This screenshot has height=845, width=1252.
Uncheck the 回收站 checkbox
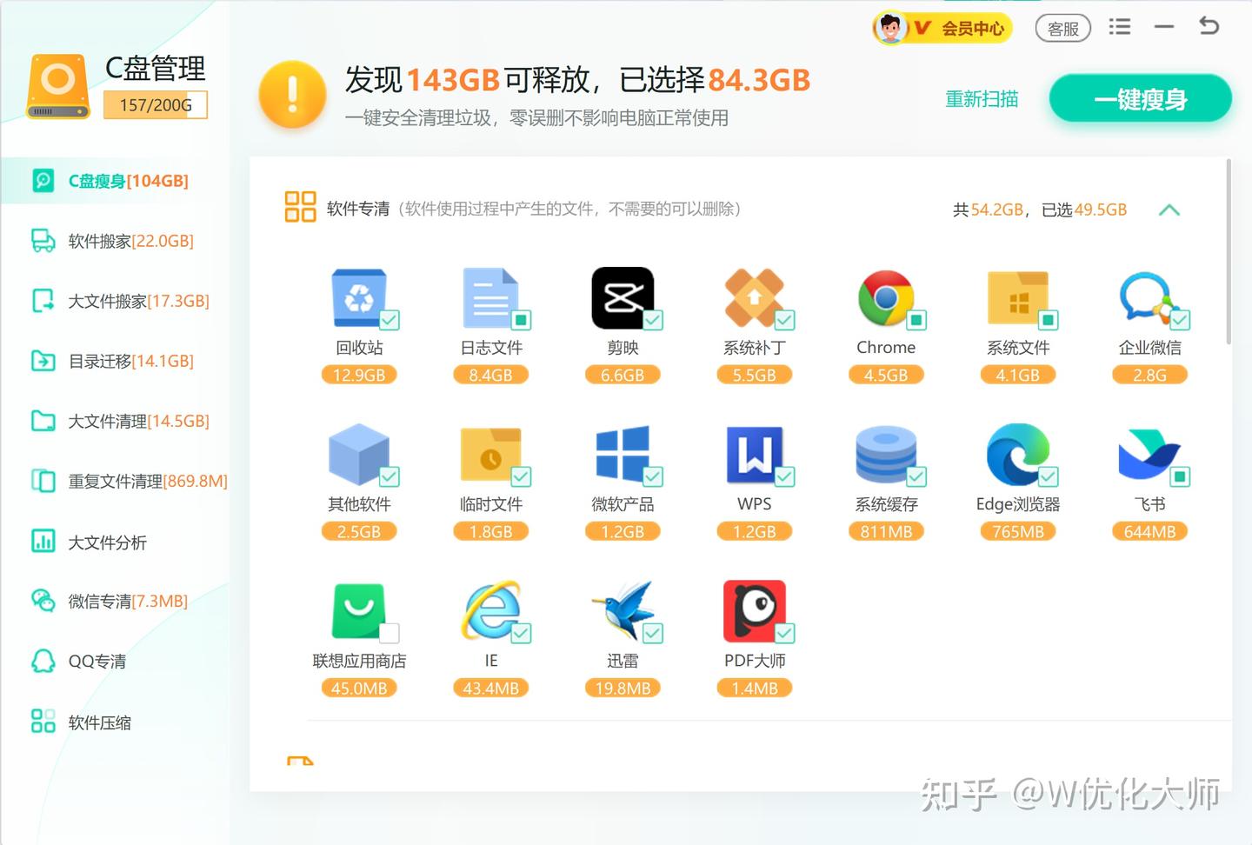tap(390, 320)
